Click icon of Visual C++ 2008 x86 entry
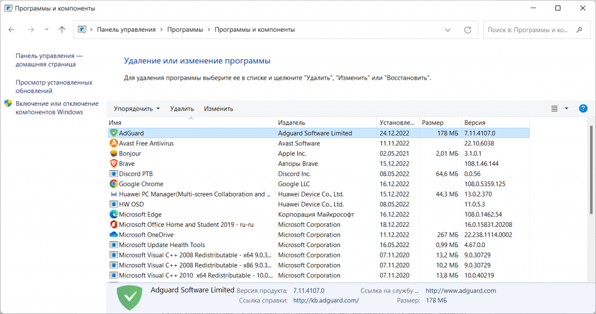 pyautogui.click(x=113, y=265)
